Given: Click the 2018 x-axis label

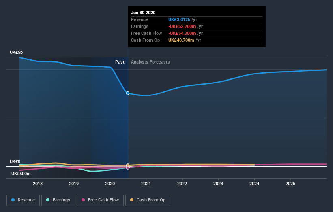Looking at the screenshot, I should (x=38, y=184).
